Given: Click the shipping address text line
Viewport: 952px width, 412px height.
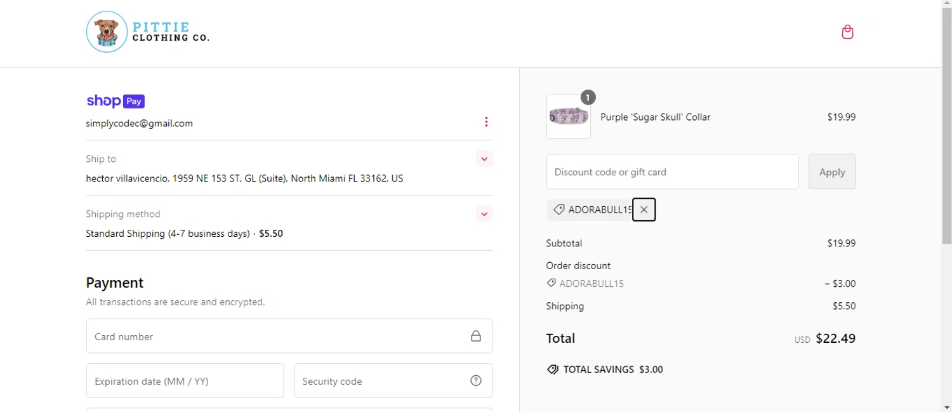Looking at the screenshot, I should click(x=244, y=179).
